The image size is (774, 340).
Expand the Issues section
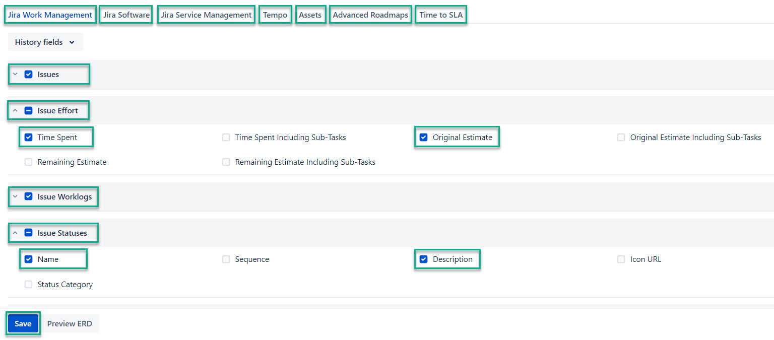(15, 74)
